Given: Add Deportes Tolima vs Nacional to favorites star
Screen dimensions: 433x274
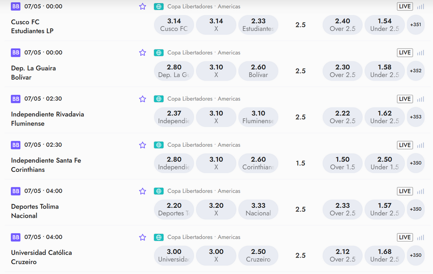Looking at the screenshot, I should (142, 191).
